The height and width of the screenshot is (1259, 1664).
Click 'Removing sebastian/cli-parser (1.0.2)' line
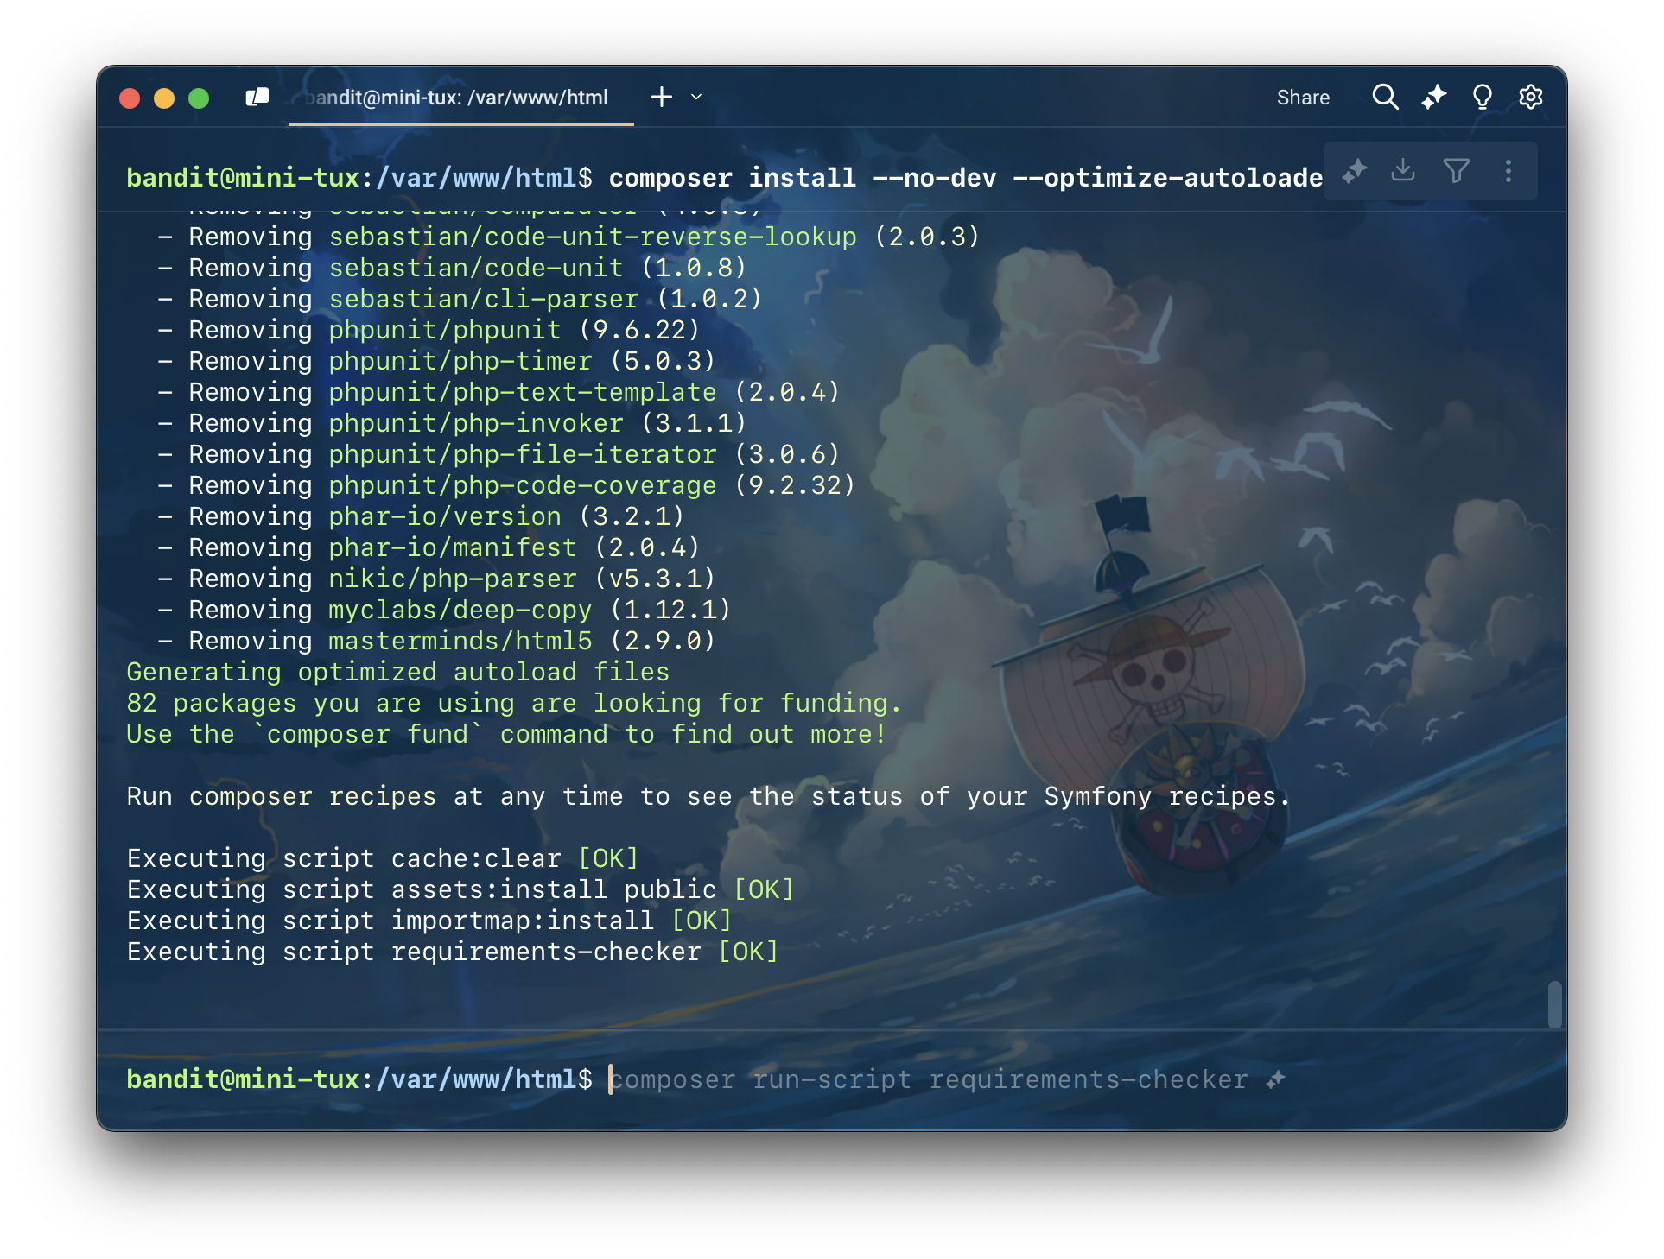pyautogui.click(x=460, y=299)
